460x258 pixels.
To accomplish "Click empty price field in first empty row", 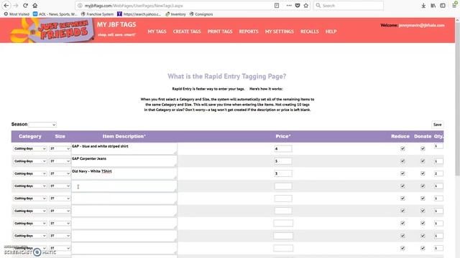I will coord(283,186).
